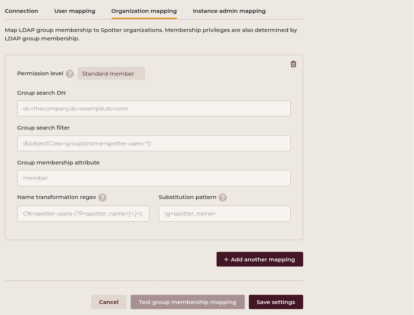The height and width of the screenshot is (315, 414).
Task: Focus the Name transformation regex input
Action: coord(83,214)
